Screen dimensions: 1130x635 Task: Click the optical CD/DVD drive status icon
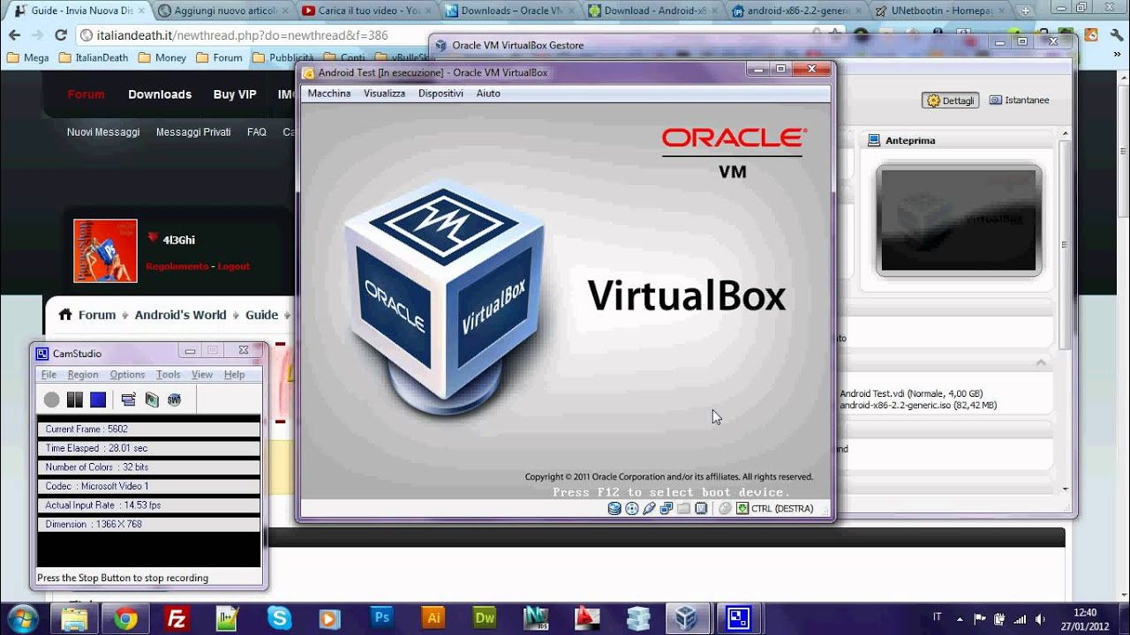632,508
